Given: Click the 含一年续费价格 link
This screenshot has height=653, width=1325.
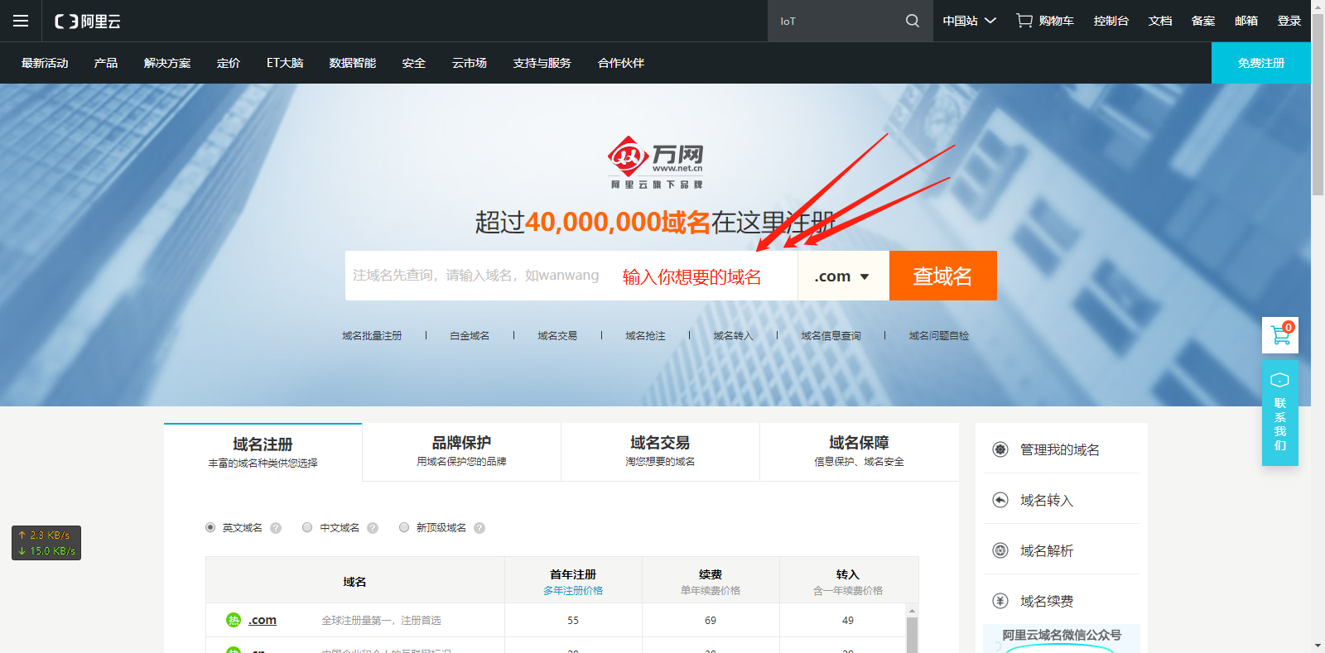Looking at the screenshot, I should tap(848, 591).
